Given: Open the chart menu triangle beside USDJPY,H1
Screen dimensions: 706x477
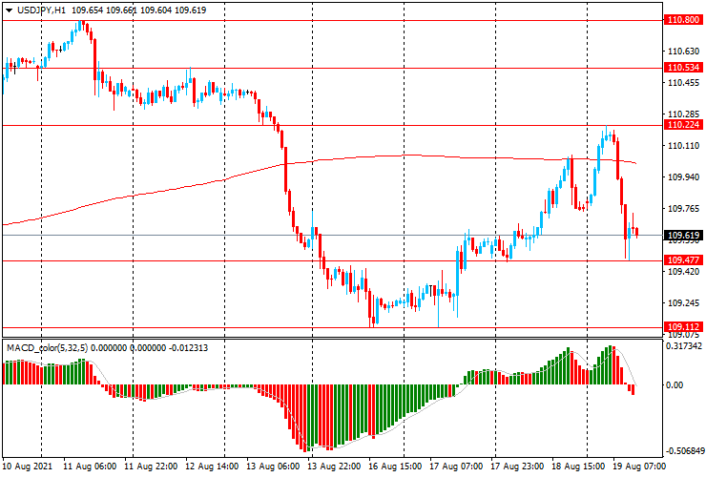Looking at the screenshot, I should click(x=9, y=10).
